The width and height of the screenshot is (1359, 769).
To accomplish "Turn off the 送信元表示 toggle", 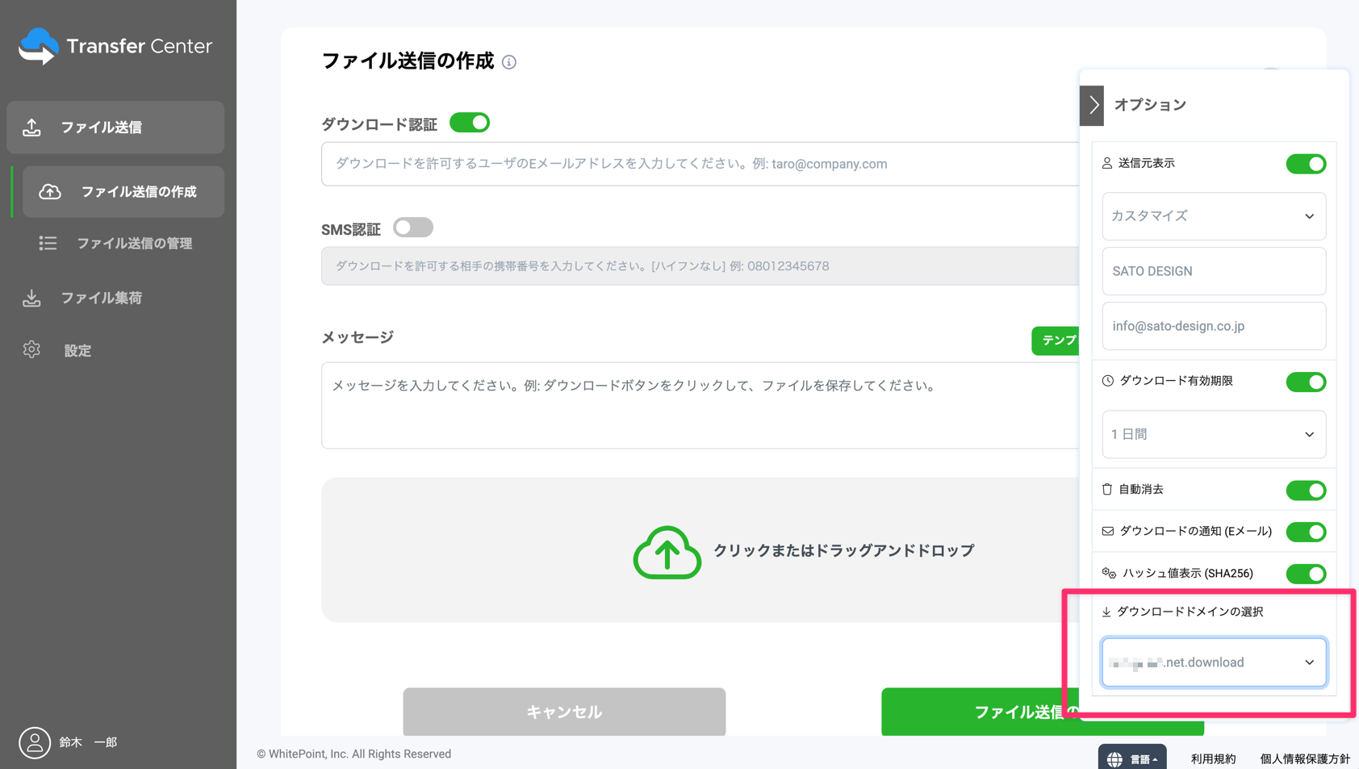I will (1306, 164).
